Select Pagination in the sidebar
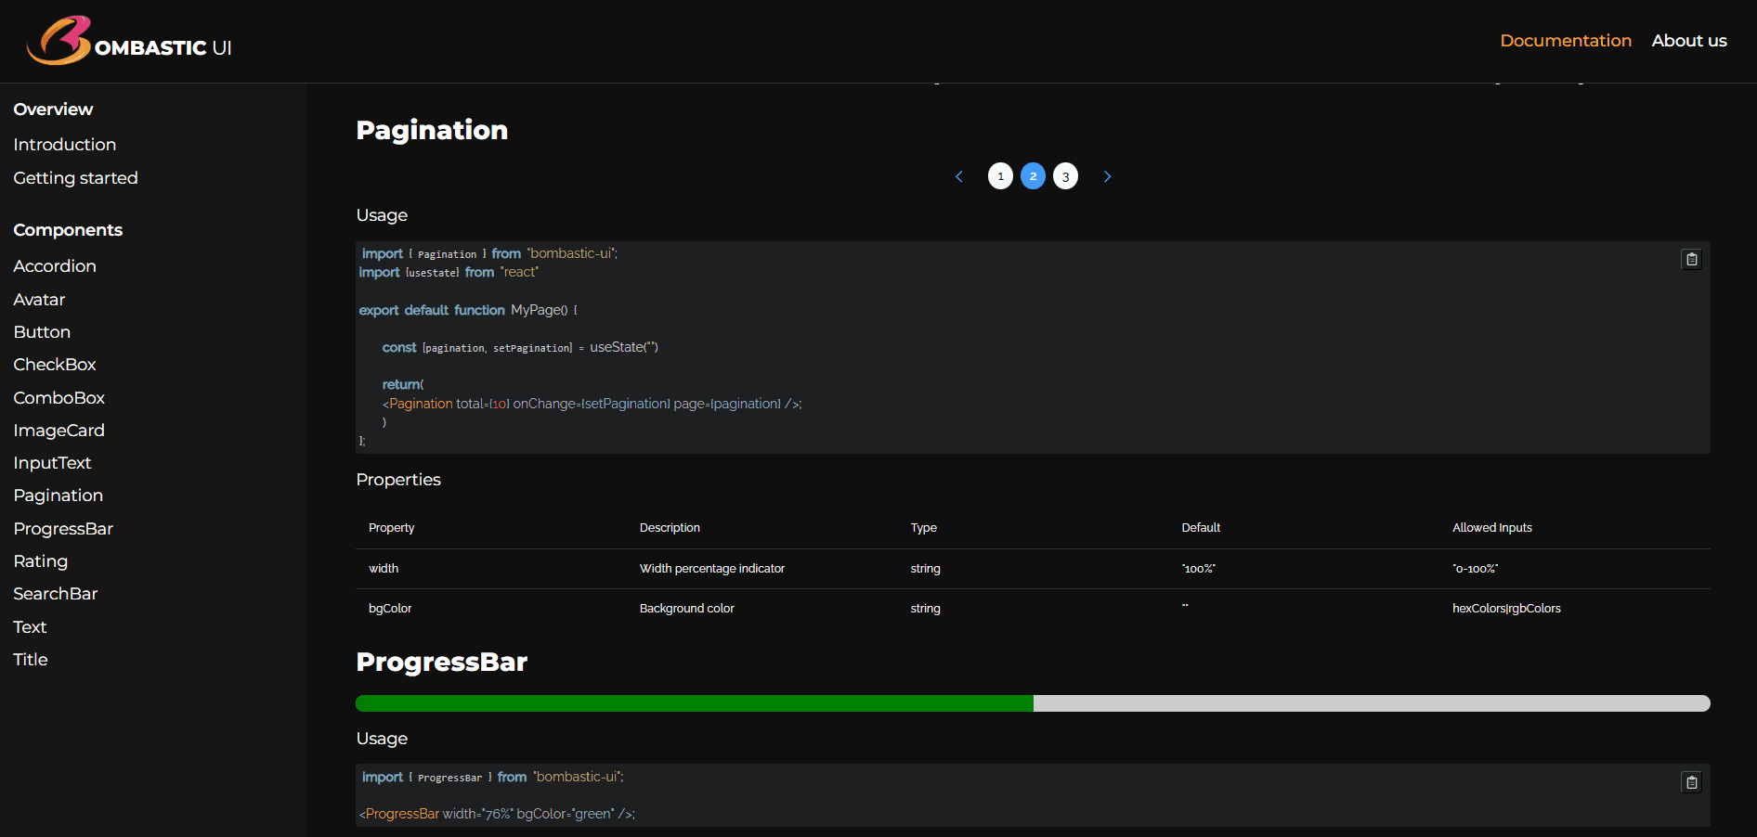1757x837 pixels. (x=58, y=495)
